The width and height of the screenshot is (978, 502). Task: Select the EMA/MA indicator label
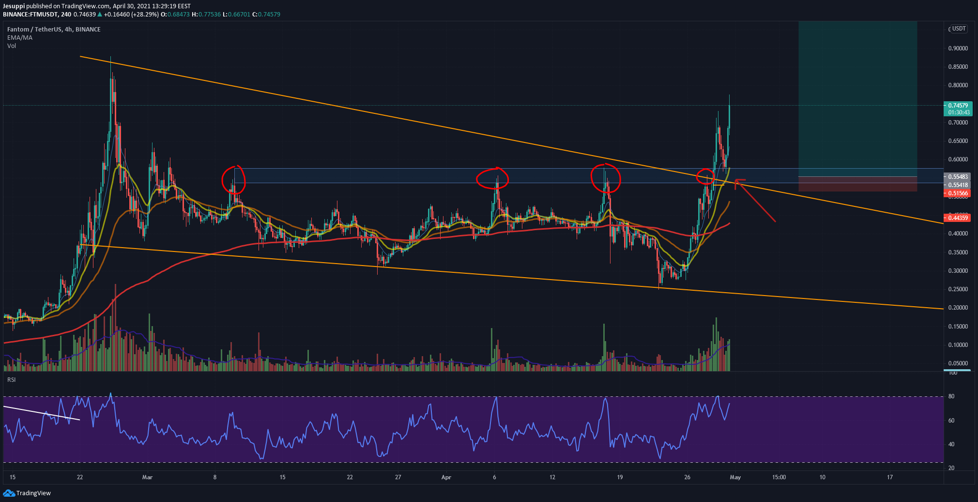coord(20,37)
